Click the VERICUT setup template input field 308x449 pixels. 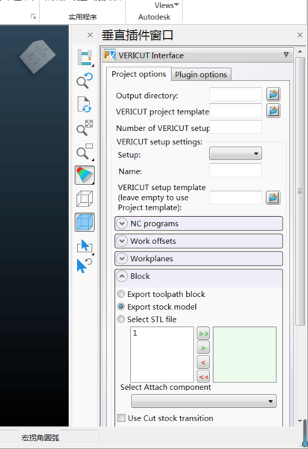(x=235, y=198)
